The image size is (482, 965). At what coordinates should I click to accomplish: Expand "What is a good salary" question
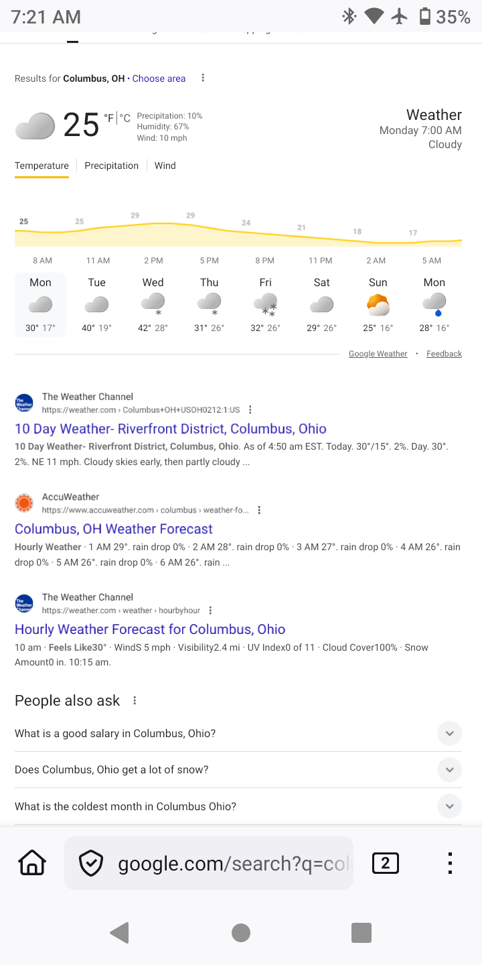pyautogui.click(x=449, y=733)
